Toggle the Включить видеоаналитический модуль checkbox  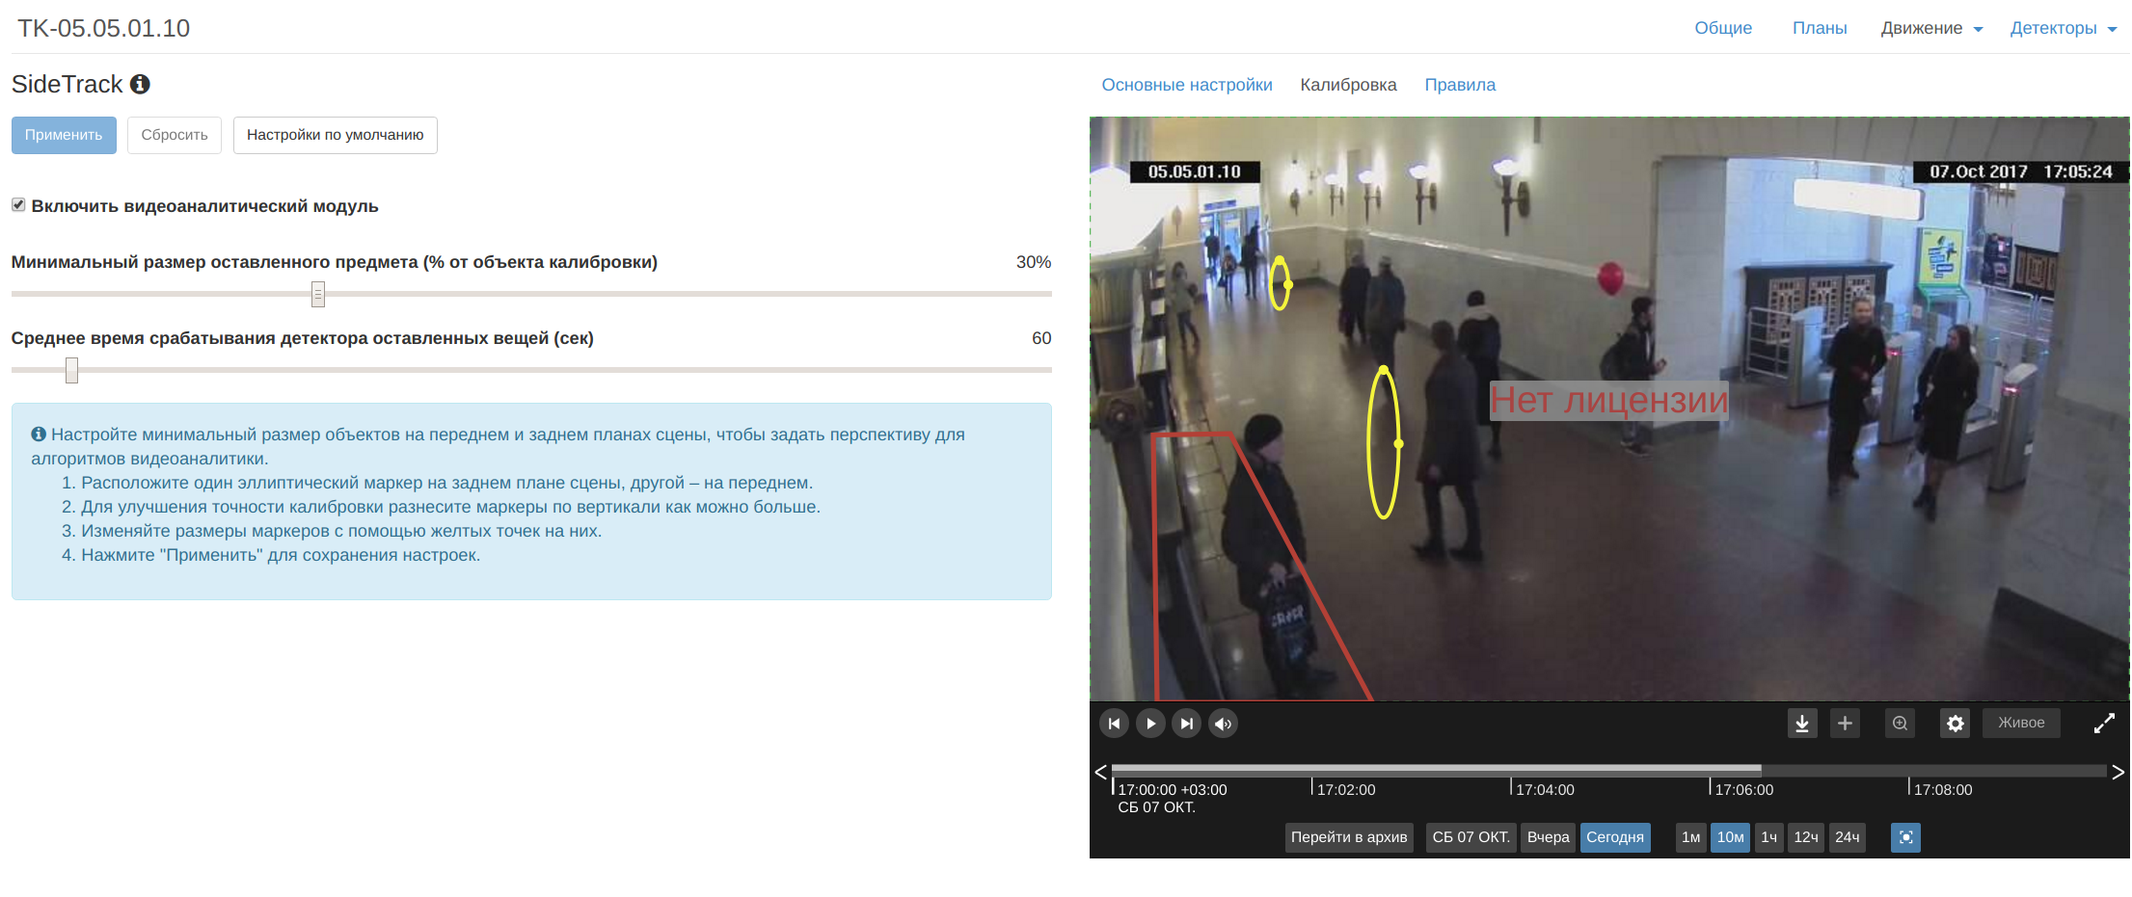pyautogui.click(x=18, y=205)
